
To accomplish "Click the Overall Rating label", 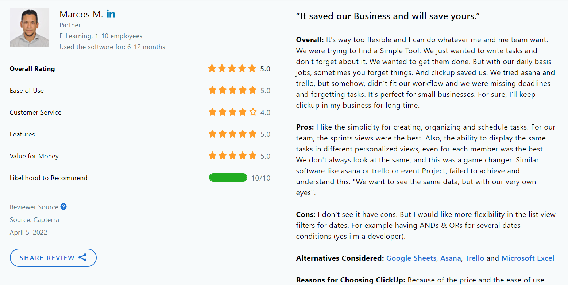I will [x=32, y=68].
